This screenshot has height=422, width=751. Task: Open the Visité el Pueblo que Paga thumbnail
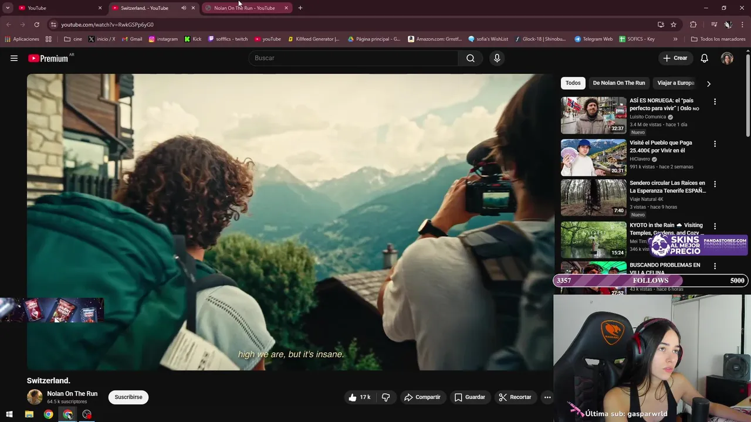click(593, 158)
